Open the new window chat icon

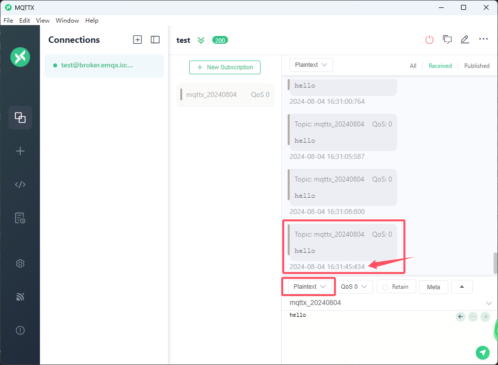pos(447,40)
